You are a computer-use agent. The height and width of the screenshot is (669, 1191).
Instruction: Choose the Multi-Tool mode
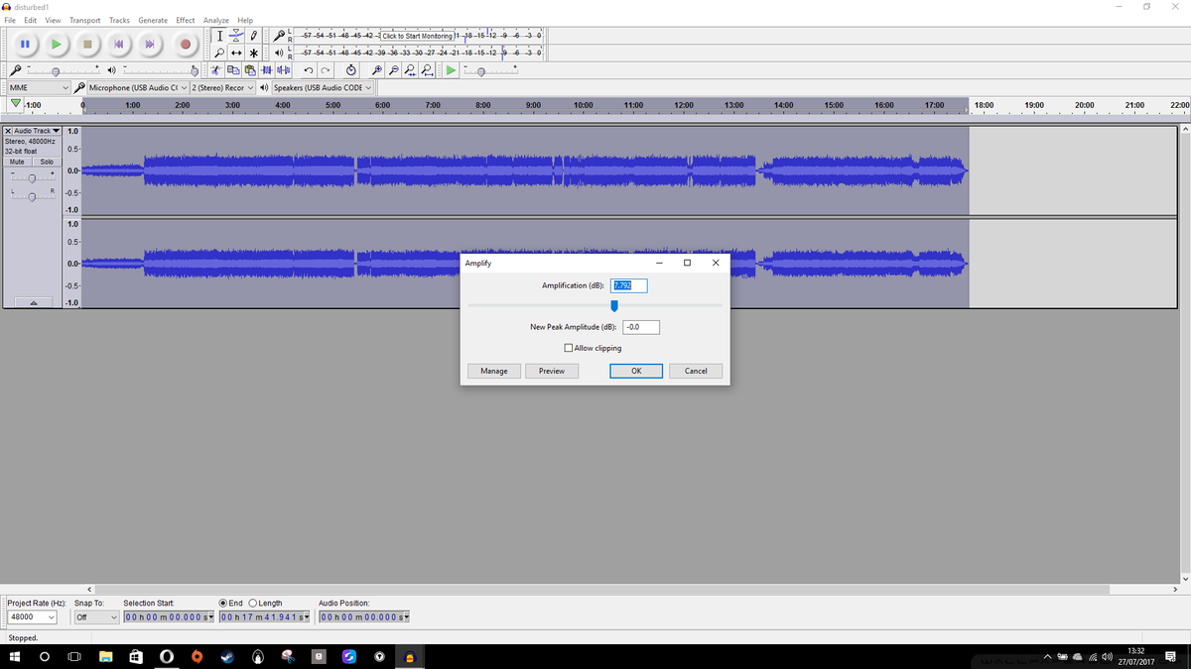(254, 52)
